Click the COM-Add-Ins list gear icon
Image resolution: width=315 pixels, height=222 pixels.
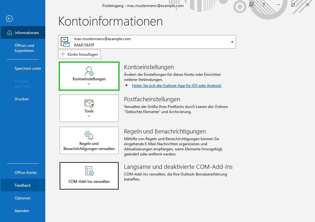tap(89, 171)
